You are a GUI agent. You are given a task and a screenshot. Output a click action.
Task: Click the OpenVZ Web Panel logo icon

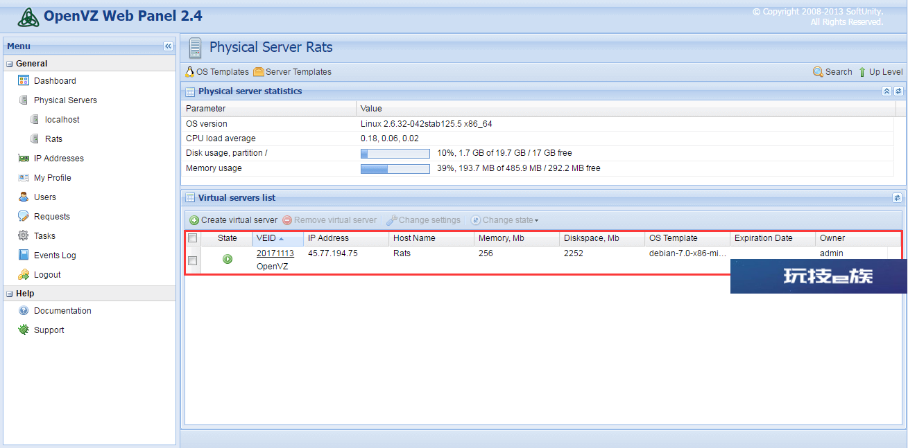(x=28, y=17)
